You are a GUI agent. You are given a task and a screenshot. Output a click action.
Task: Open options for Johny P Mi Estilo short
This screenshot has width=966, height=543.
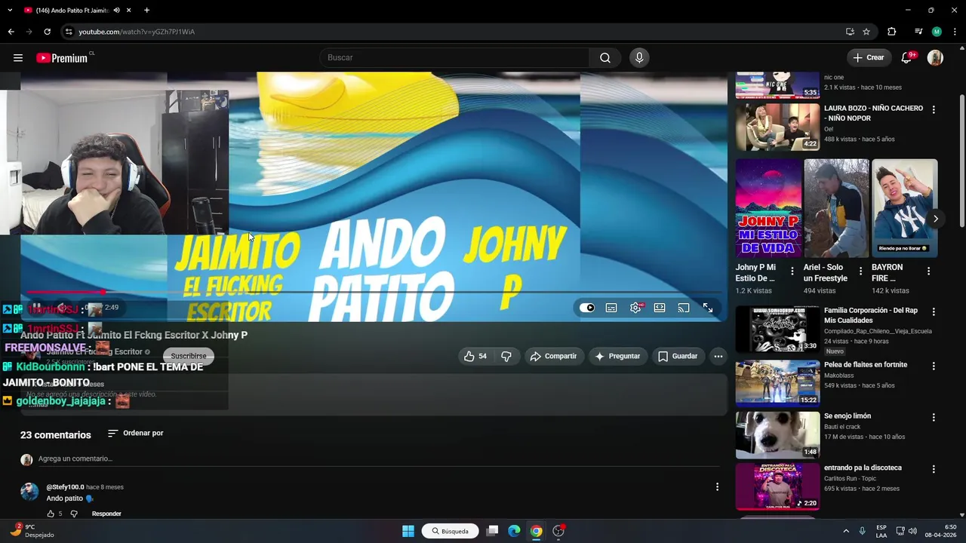pyautogui.click(x=792, y=271)
